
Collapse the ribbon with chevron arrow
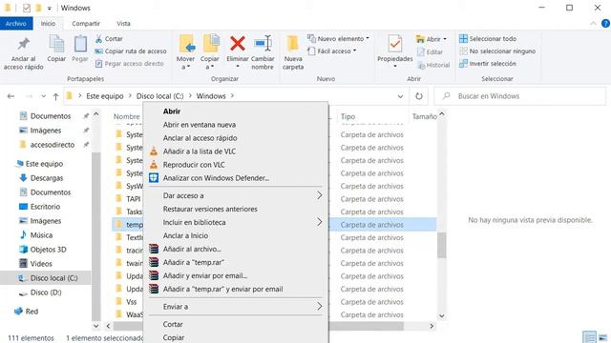[593, 24]
